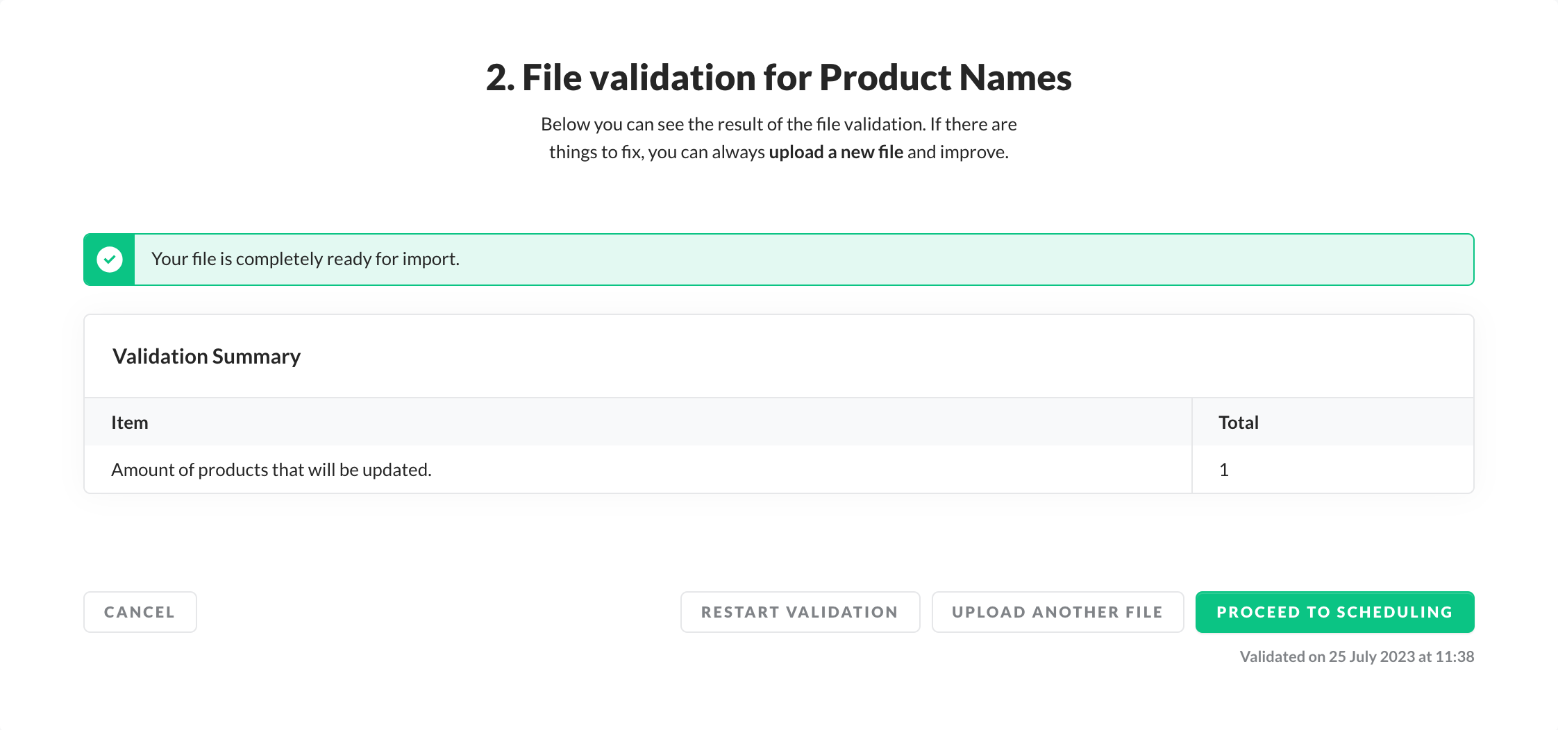Proceed to Scheduling

point(1334,612)
